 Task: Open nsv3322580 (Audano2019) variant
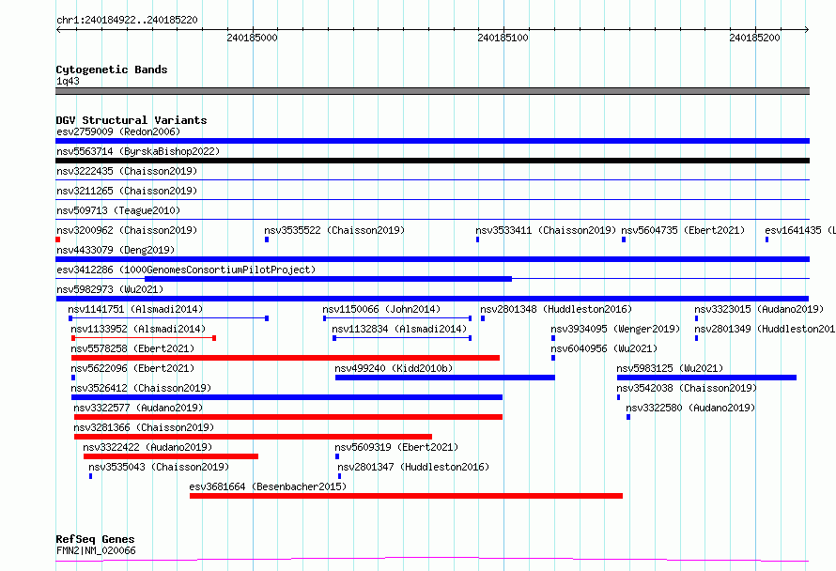pos(690,408)
